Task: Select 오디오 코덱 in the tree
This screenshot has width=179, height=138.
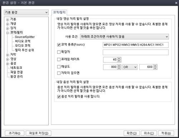Action: 23,46
